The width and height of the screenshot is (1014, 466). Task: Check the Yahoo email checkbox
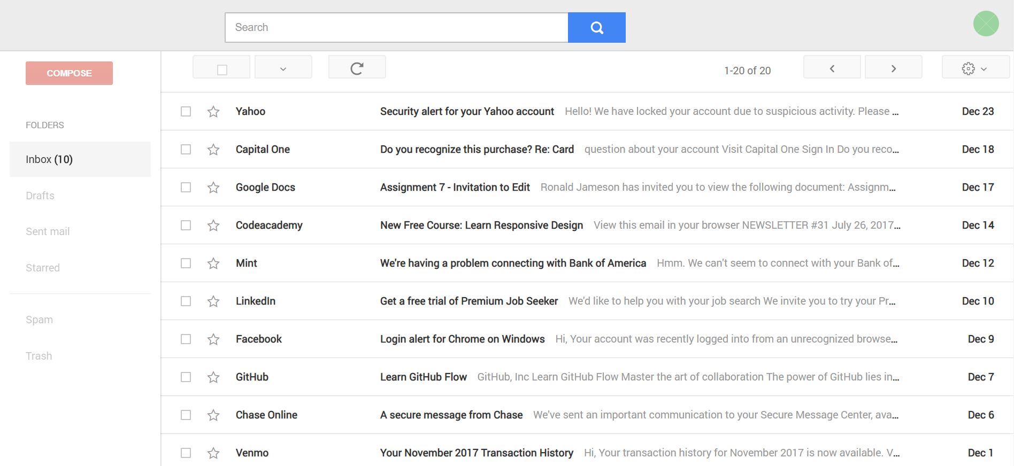click(186, 111)
